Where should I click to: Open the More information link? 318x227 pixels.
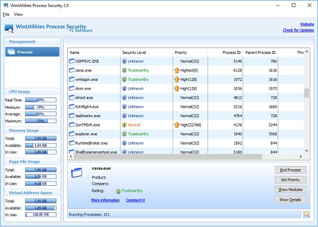click(105, 200)
